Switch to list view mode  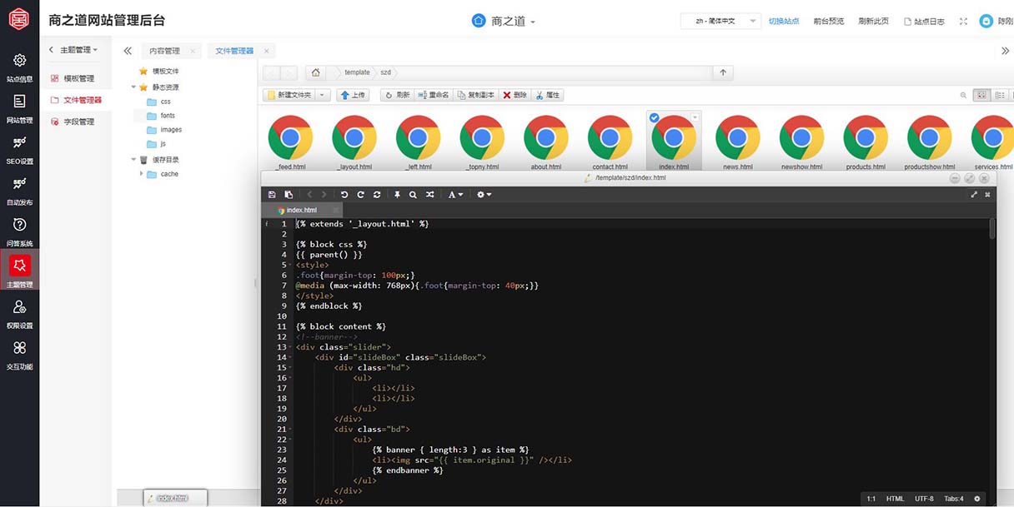click(1000, 95)
